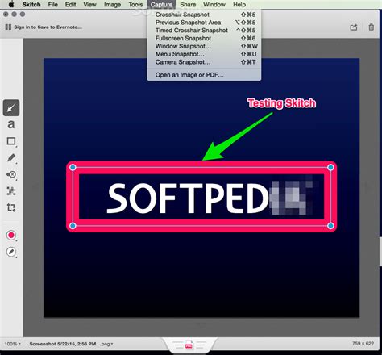Click the Share export icon

tap(354, 27)
